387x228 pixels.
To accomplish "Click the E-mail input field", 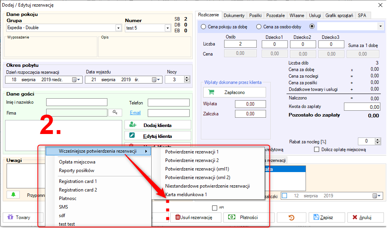I will (169, 113).
